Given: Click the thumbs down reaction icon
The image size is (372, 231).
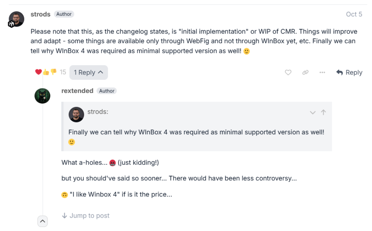Looking at the screenshot, I should pyautogui.click(x=54, y=71).
